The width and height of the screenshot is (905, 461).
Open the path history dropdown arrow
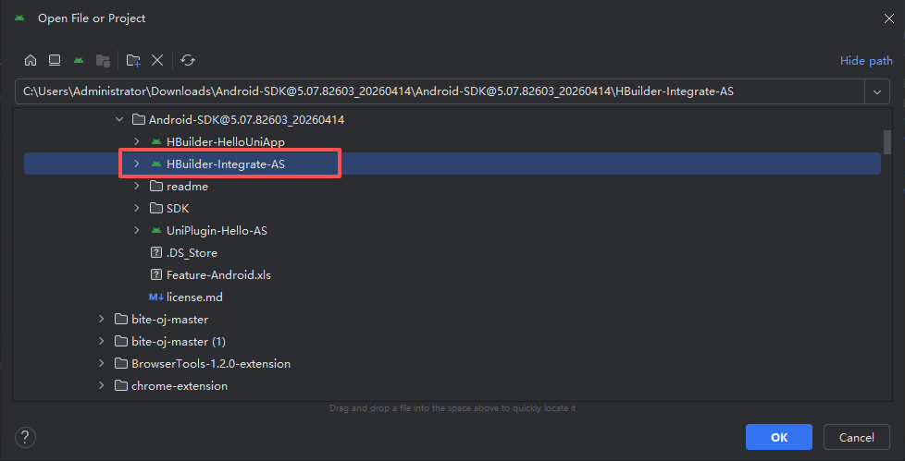877,91
